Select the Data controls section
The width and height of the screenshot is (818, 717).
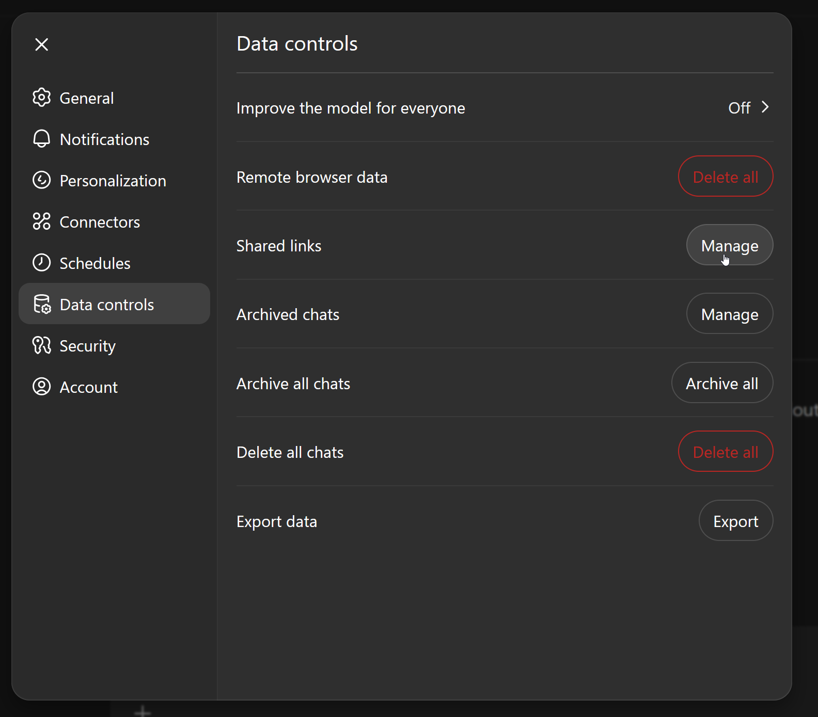[114, 304]
